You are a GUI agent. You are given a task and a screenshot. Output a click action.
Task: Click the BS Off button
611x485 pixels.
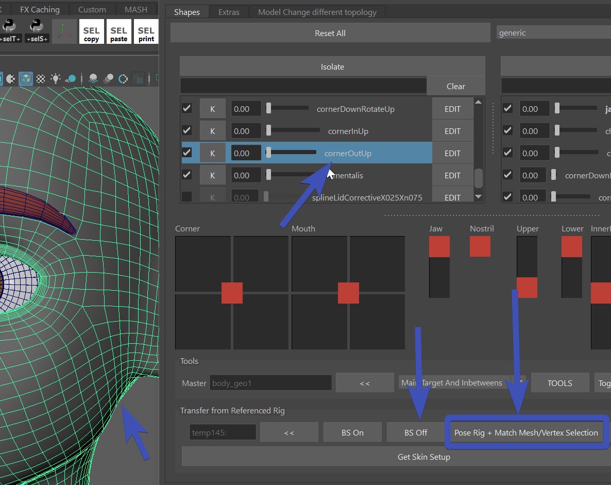point(416,433)
